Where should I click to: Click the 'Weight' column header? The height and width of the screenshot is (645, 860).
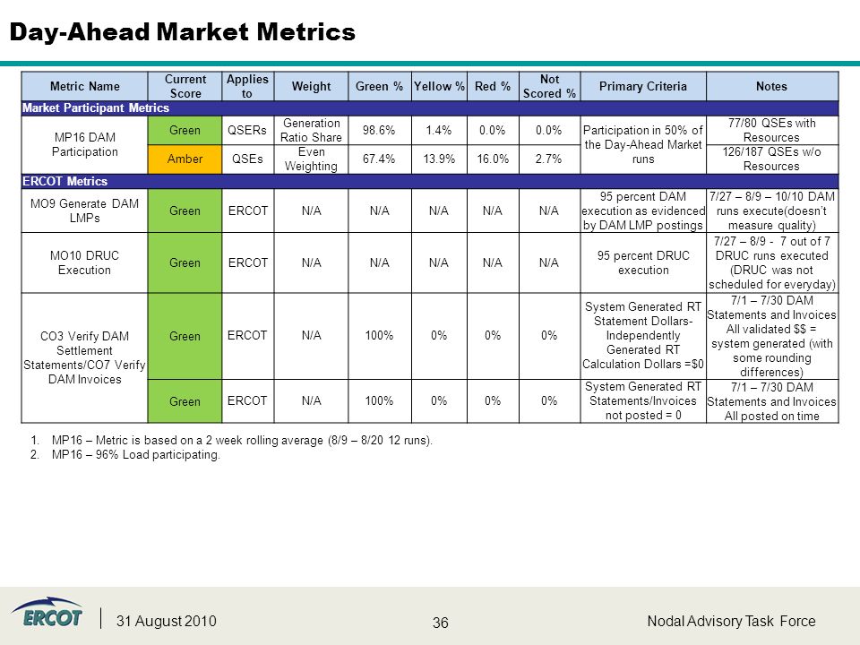pyautogui.click(x=311, y=86)
